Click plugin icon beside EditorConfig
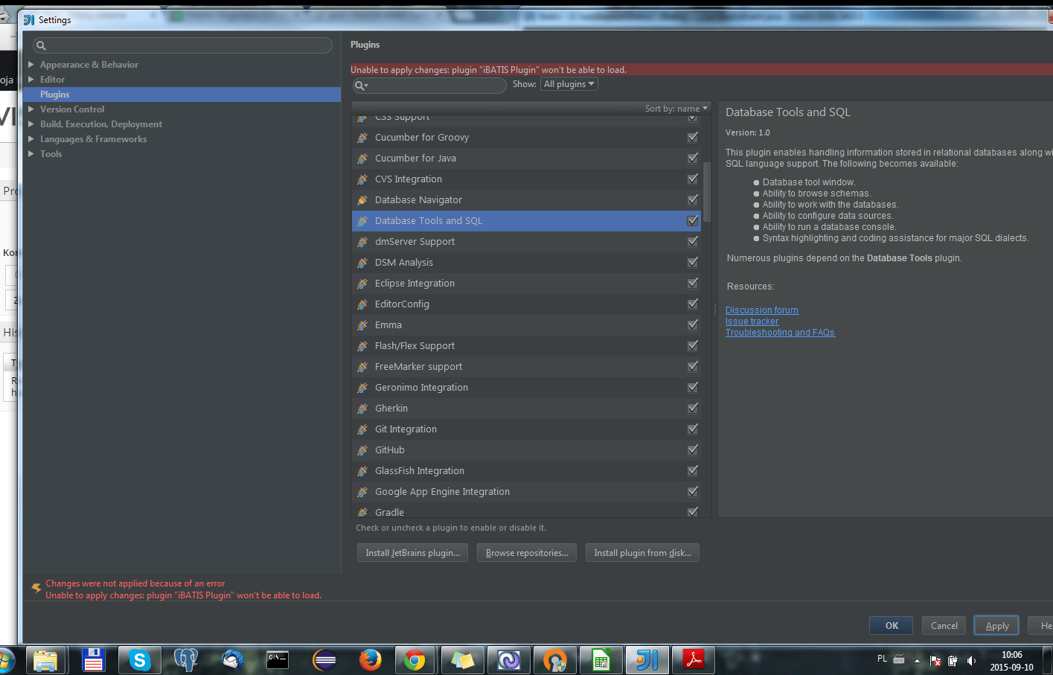 point(362,304)
